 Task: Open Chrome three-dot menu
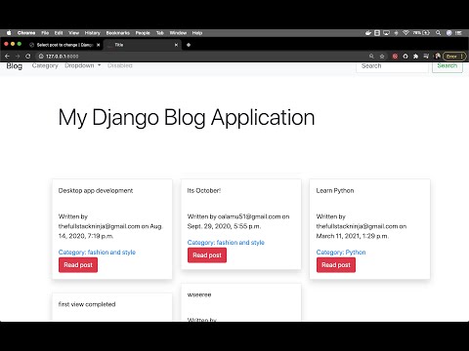click(462, 57)
